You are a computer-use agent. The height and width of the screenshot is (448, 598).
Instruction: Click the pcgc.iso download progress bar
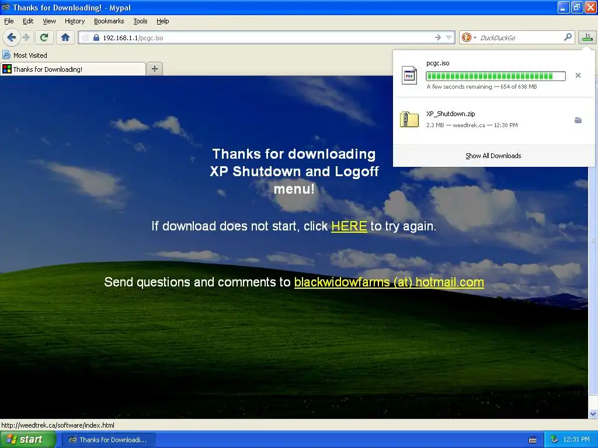495,76
